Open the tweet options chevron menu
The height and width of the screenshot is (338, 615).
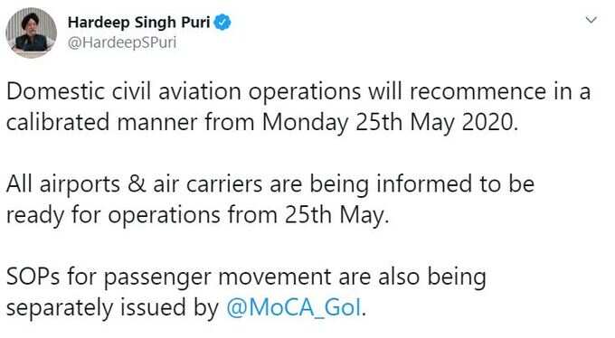[591, 20]
